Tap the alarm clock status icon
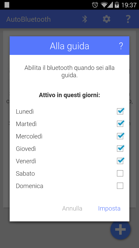 pos(95,5)
